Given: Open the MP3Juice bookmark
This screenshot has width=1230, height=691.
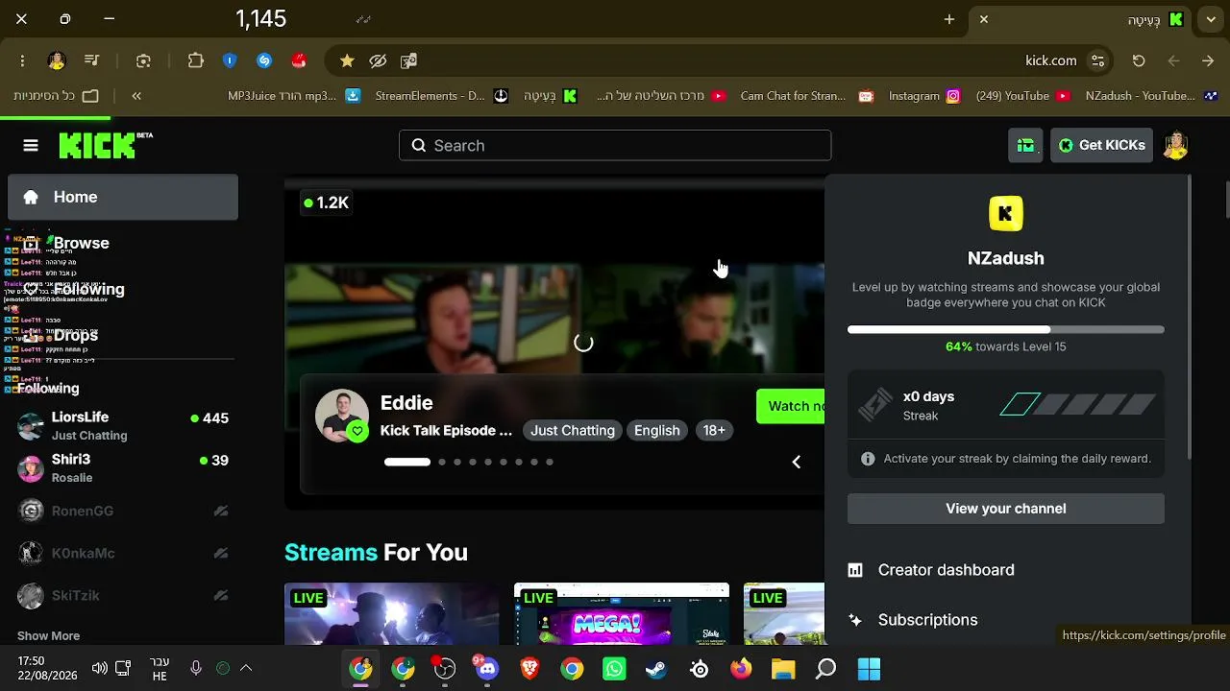Looking at the screenshot, I should [293, 96].
